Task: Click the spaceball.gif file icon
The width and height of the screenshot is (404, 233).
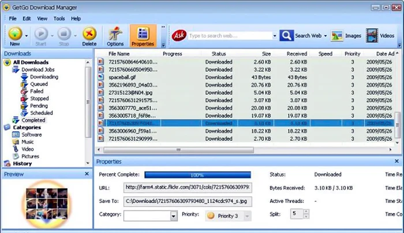Action: coord(101,77)
